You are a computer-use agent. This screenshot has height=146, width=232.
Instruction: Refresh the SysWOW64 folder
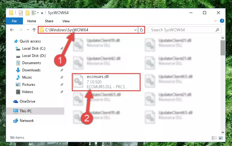[141, 30]
